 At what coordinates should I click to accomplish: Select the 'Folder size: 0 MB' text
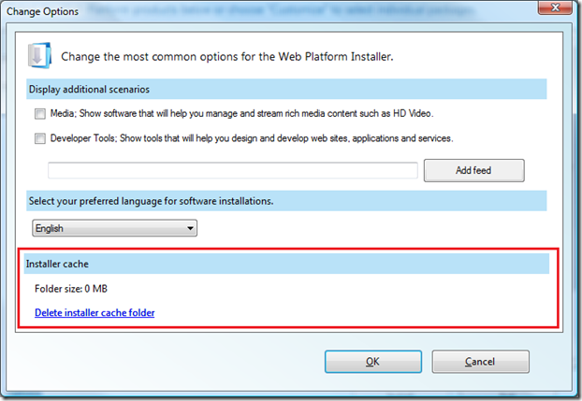71,289
